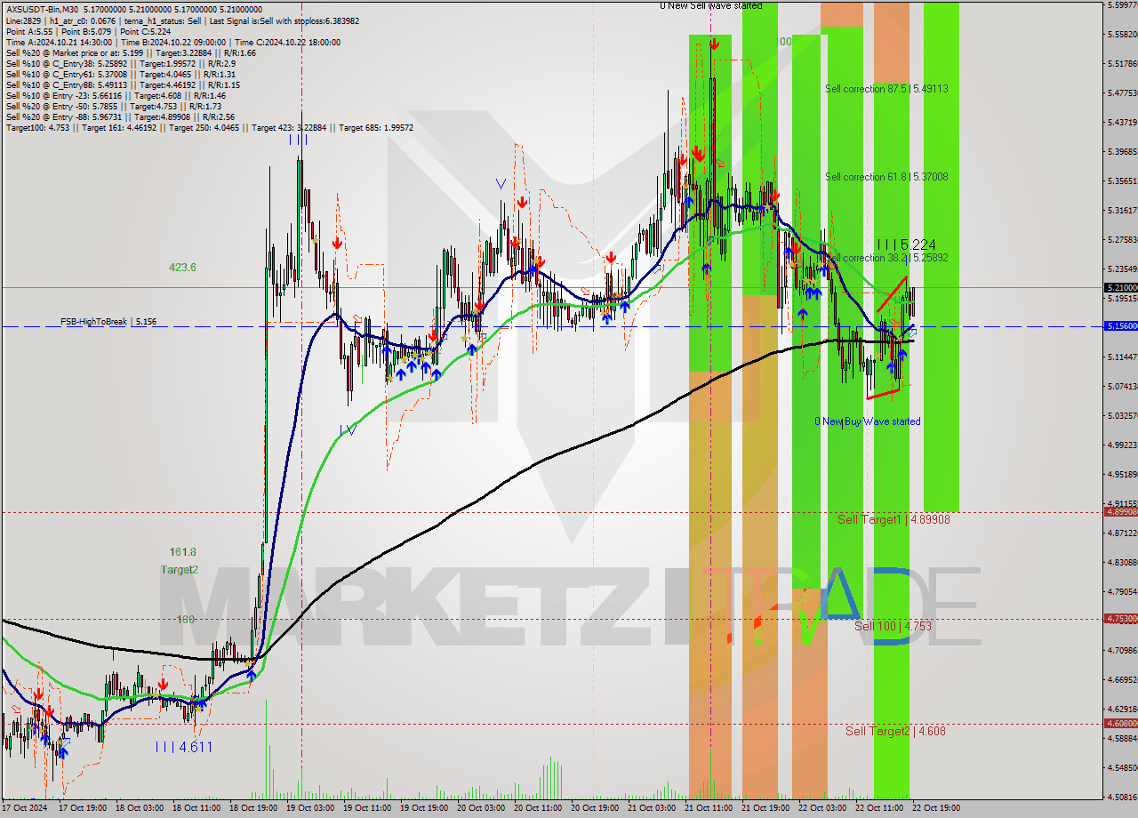The height and width of the screenshot is (818, 1138).
Task: Select the '18 Oct 19:00' time axis label
Action: (253, 808)
